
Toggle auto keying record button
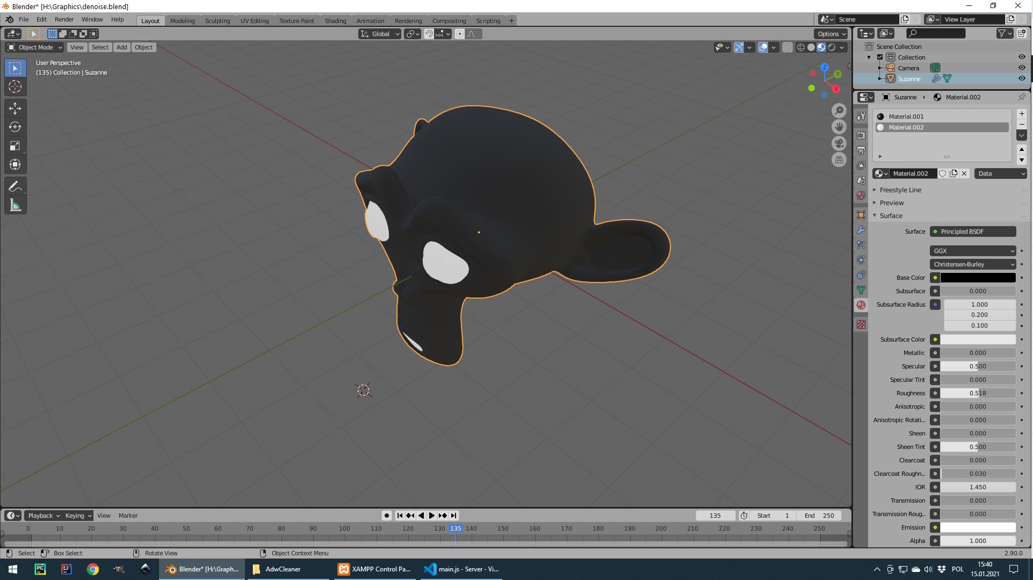[386, 516]
